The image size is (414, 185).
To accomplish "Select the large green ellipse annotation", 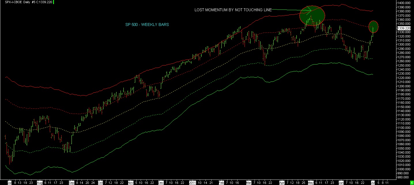I will coord(312,15).
